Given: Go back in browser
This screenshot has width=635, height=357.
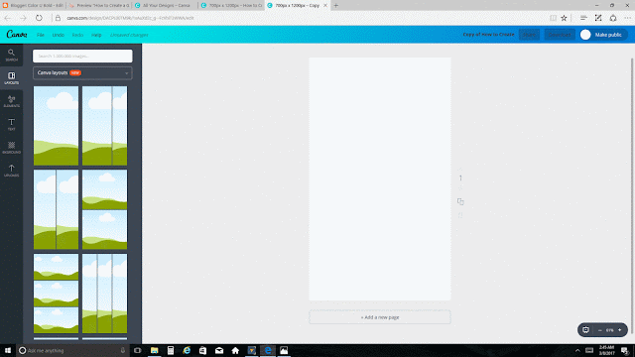Looking at the screenshot, I should pos(8,18).
